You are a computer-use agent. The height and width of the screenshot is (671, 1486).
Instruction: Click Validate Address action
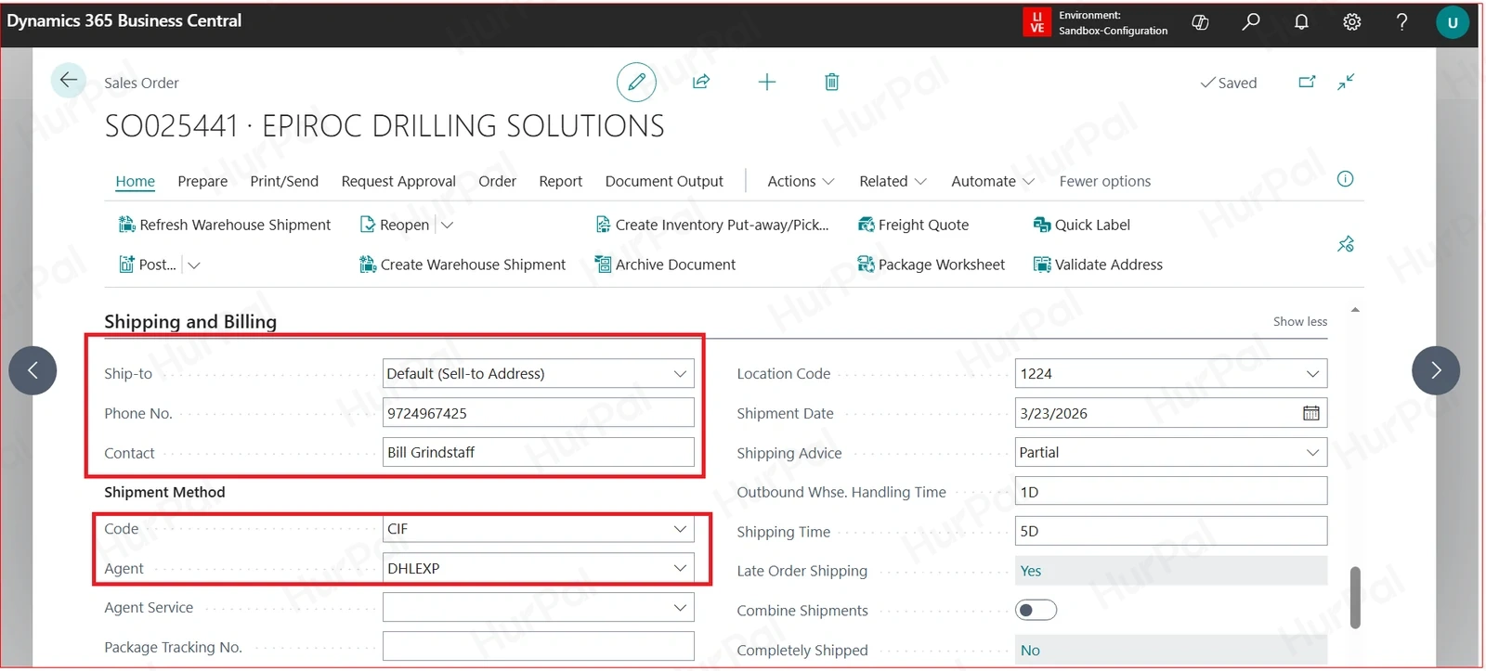pos(1098,265)
